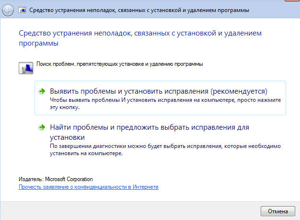This screenshot has height=220, width=300.
Task: Click the small troubleshooter icon in title bar
Action: point(23,11)
